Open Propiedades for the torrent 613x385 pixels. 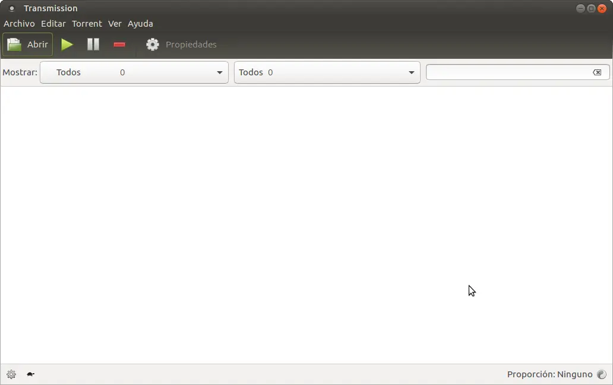181,44
